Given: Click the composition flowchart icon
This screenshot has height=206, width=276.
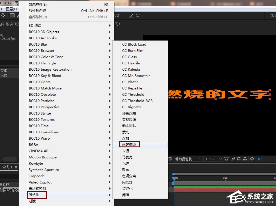Looking at the screenshot, I should 245,159.
